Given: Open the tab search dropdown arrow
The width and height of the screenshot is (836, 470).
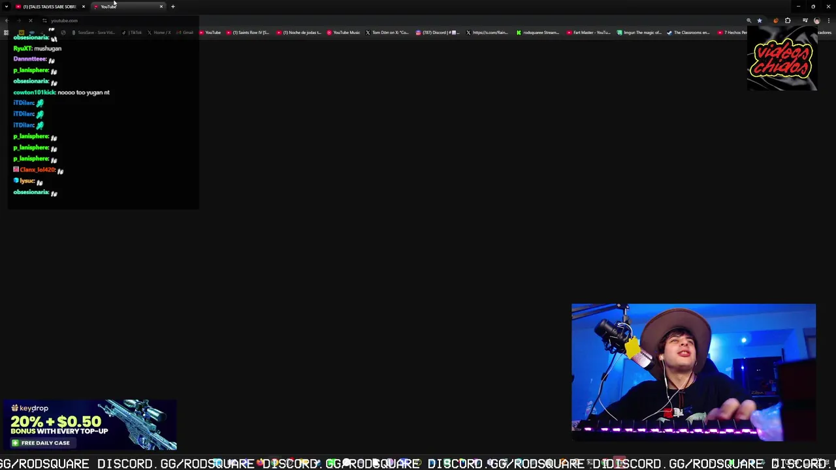Looking at the screenshot, I should [x=7, y=7].
